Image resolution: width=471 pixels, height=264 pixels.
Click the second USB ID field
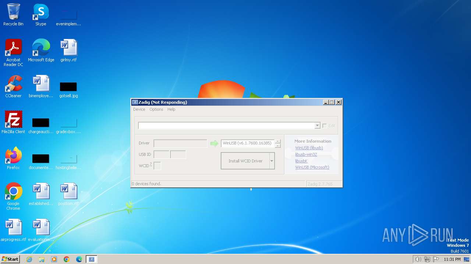pos(178,155)
